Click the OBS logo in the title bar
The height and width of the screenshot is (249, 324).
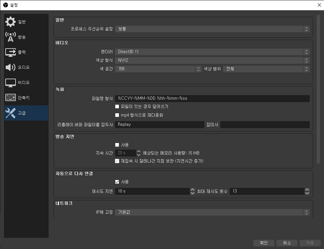coord(6,5)
